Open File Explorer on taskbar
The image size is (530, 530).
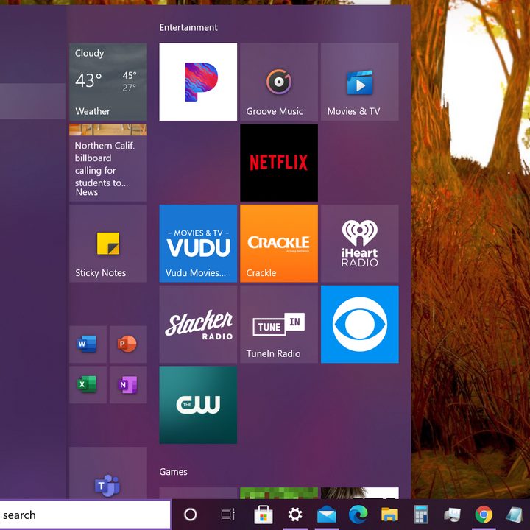pyautogui.click(x=389, y=515)
